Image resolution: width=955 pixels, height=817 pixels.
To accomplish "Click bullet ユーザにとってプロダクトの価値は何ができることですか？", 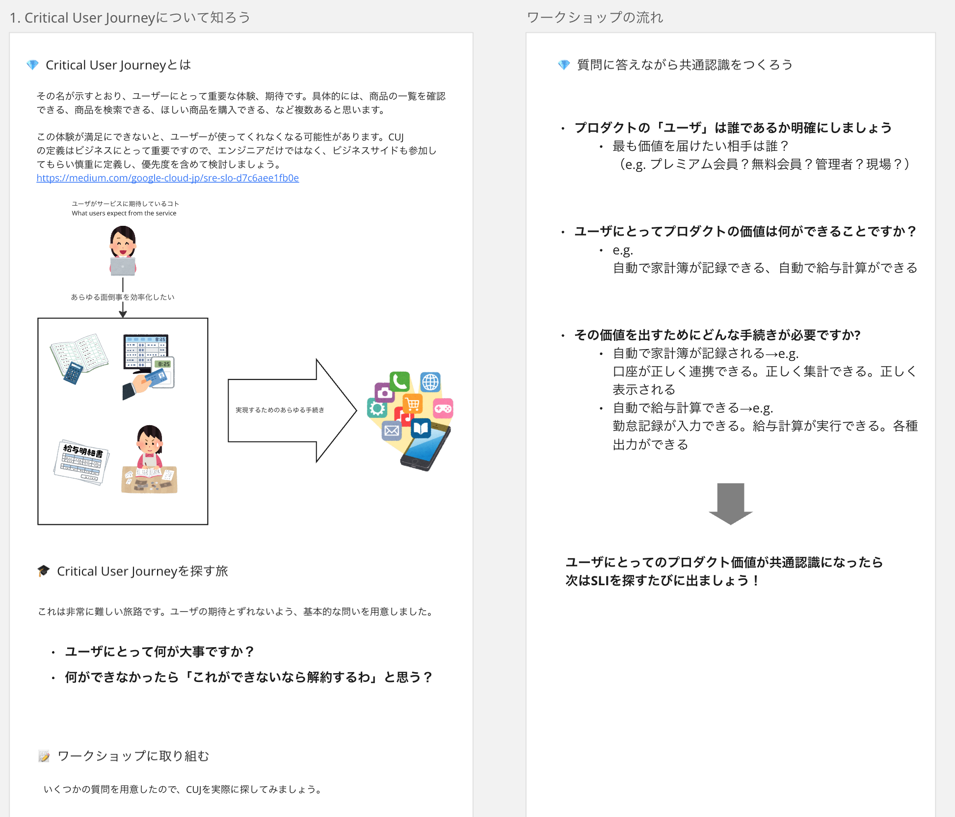I will coord(745,231).
